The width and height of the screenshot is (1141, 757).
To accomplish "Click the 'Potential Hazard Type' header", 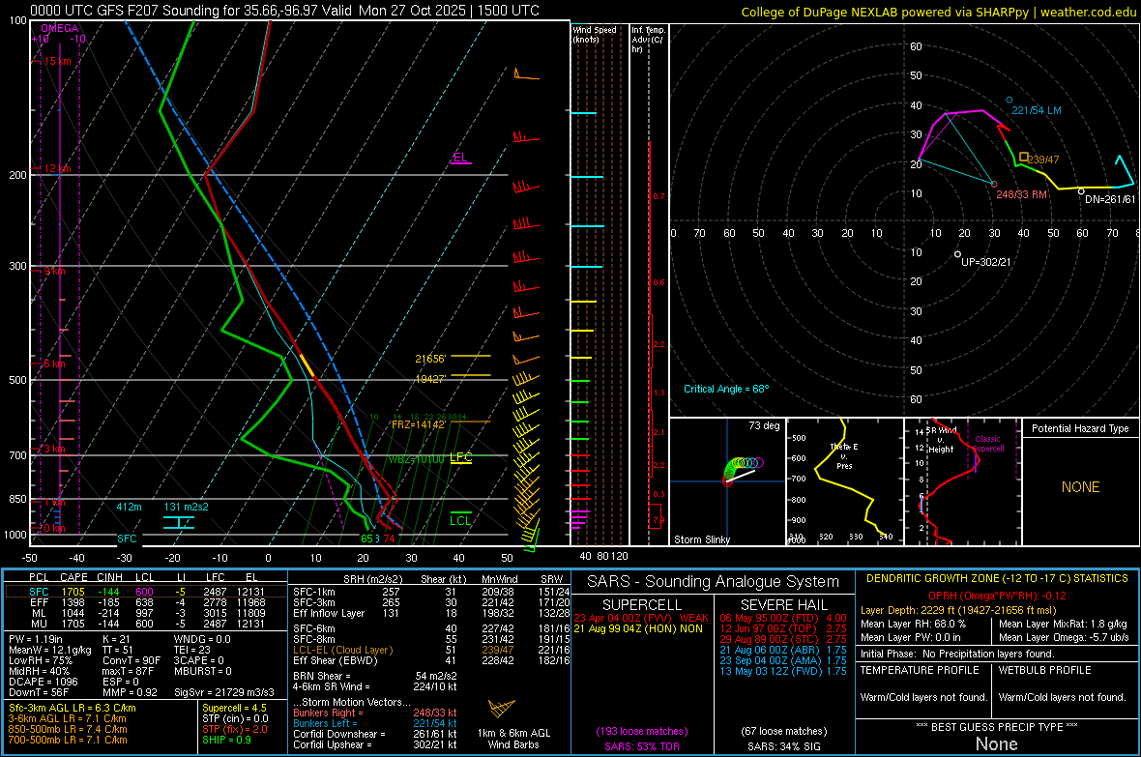I will tap(1080, 428).
